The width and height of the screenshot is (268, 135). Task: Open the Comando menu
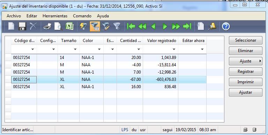pos(82,16)
